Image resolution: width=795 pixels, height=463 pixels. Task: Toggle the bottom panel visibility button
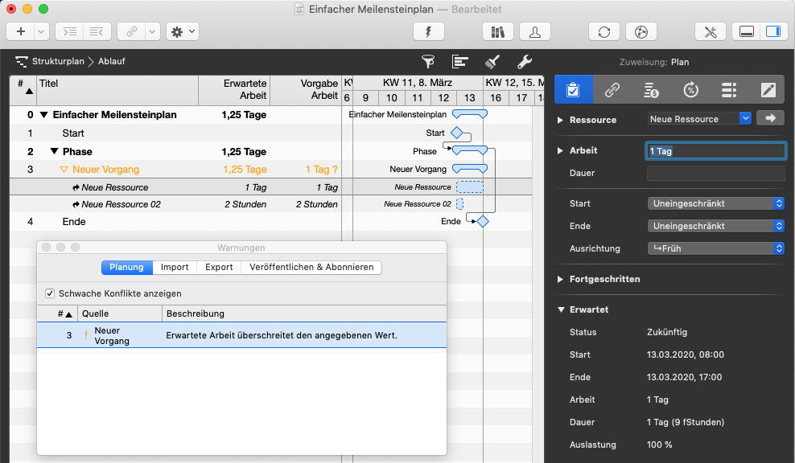(x=746, y=32)
